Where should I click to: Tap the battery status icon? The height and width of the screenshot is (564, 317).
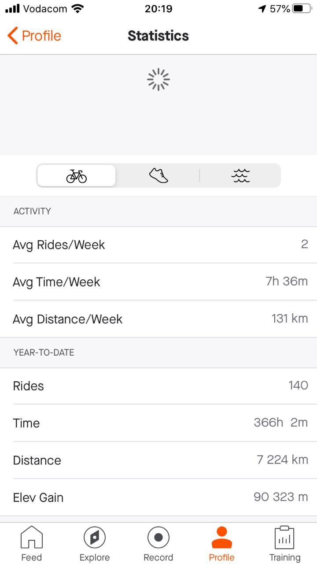(302, 9)
